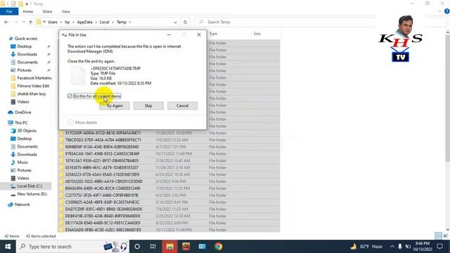Open pinned Documents under Quick access

coord(27,63)
